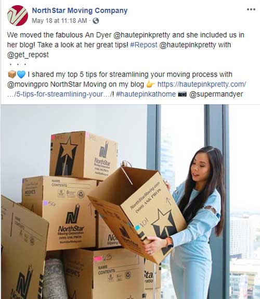
Task: Open the hautepinkpretty.com blog link
Action: pos(202,84)
